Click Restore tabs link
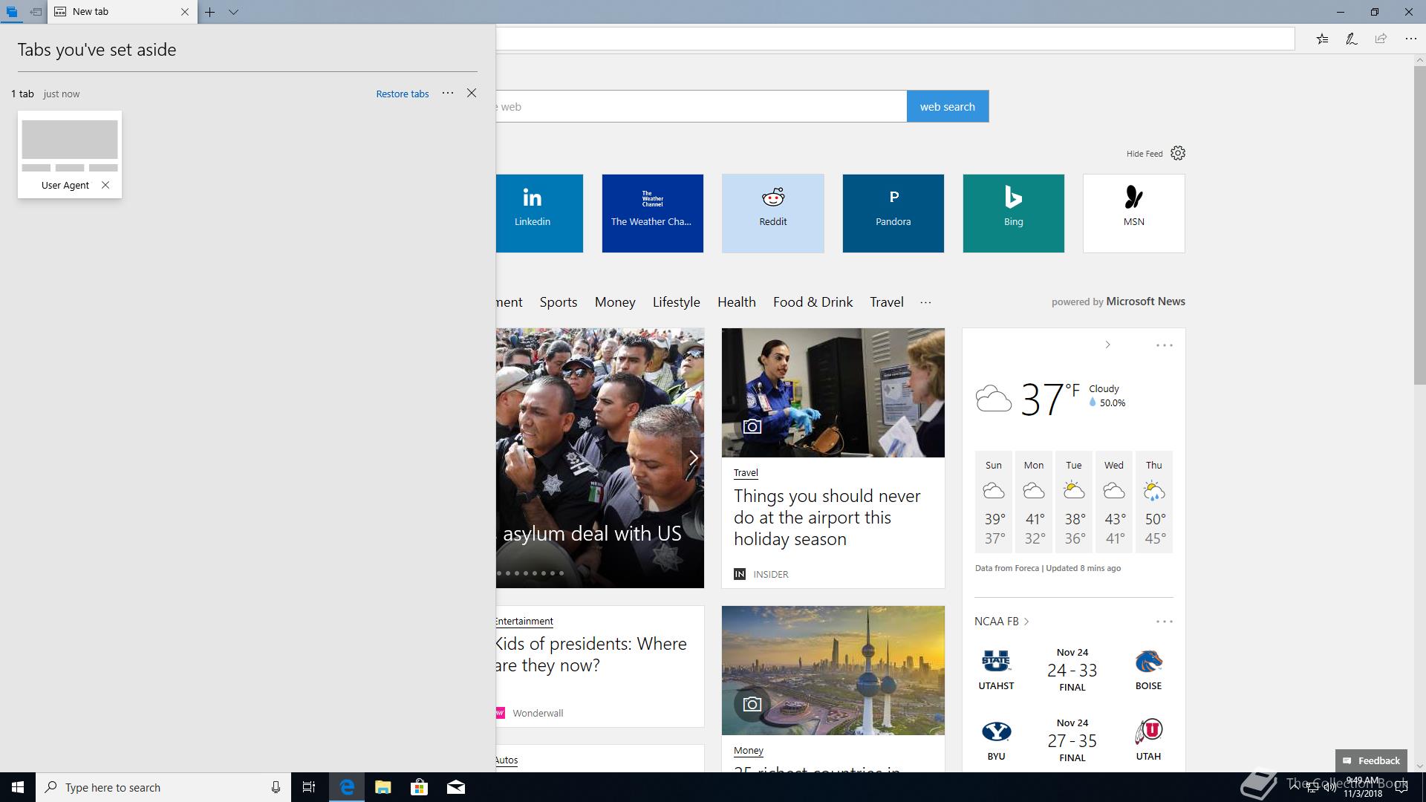The height and width of the screenshot is (802, 1426). click(x=402, y=94)
